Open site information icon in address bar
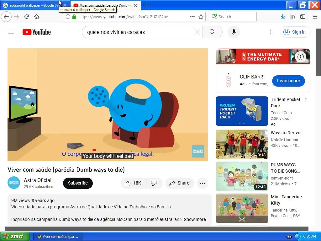The image size is (321, 241). [x=68, y=17]
